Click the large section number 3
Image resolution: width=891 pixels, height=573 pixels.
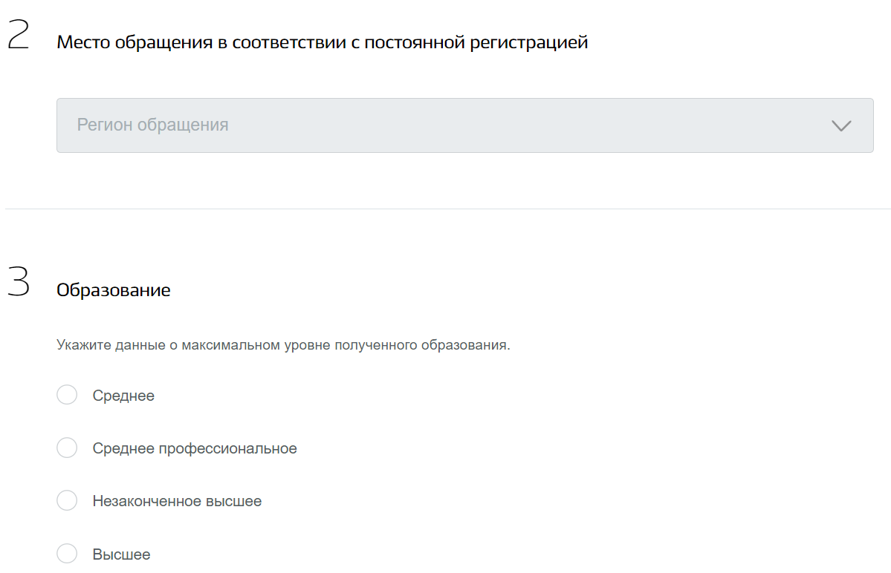click(18, 283)
